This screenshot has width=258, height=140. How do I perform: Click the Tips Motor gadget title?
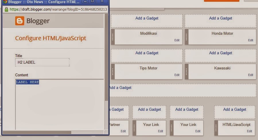click(x=149, y=68)
